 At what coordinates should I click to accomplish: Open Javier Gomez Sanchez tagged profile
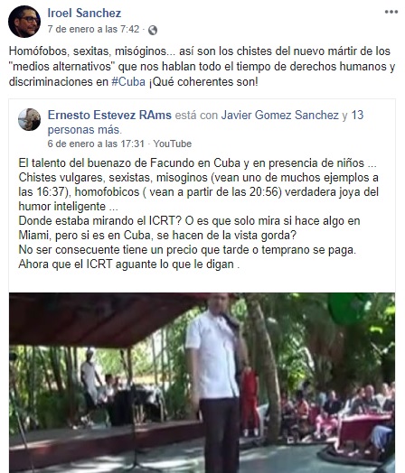coord(280,115)
